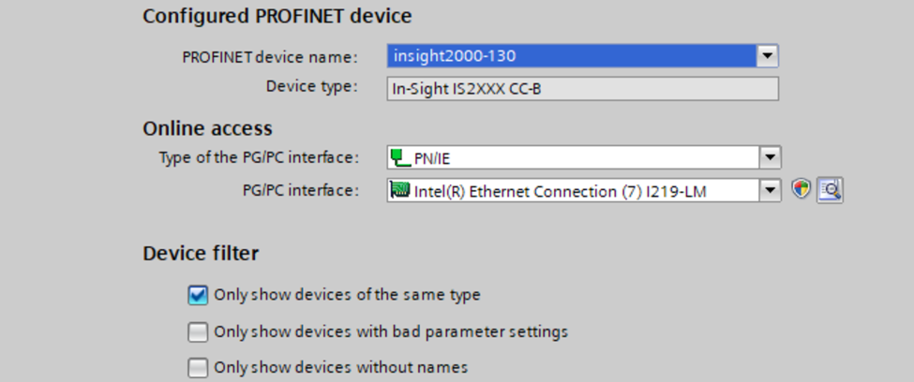The height and width of the screenshot is (382, 914).
Task: Open the PG/PC interface dropdown arrow
Action: [770, 191]
